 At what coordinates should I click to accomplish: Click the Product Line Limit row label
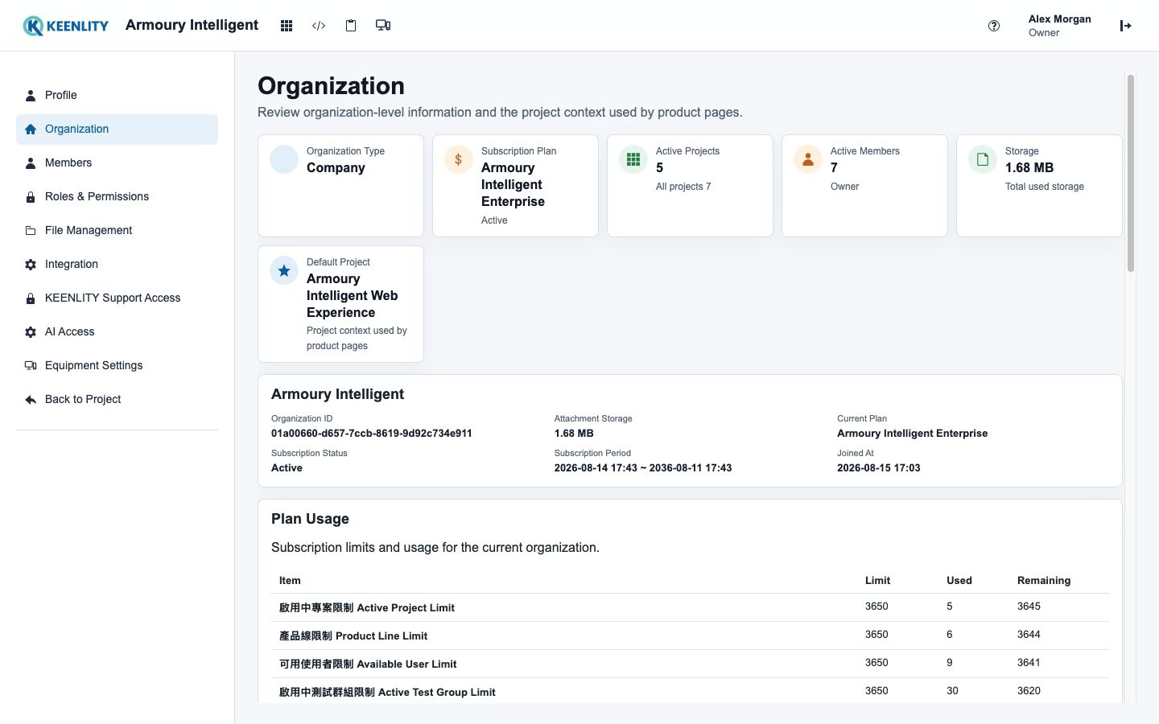pos(353,636)
